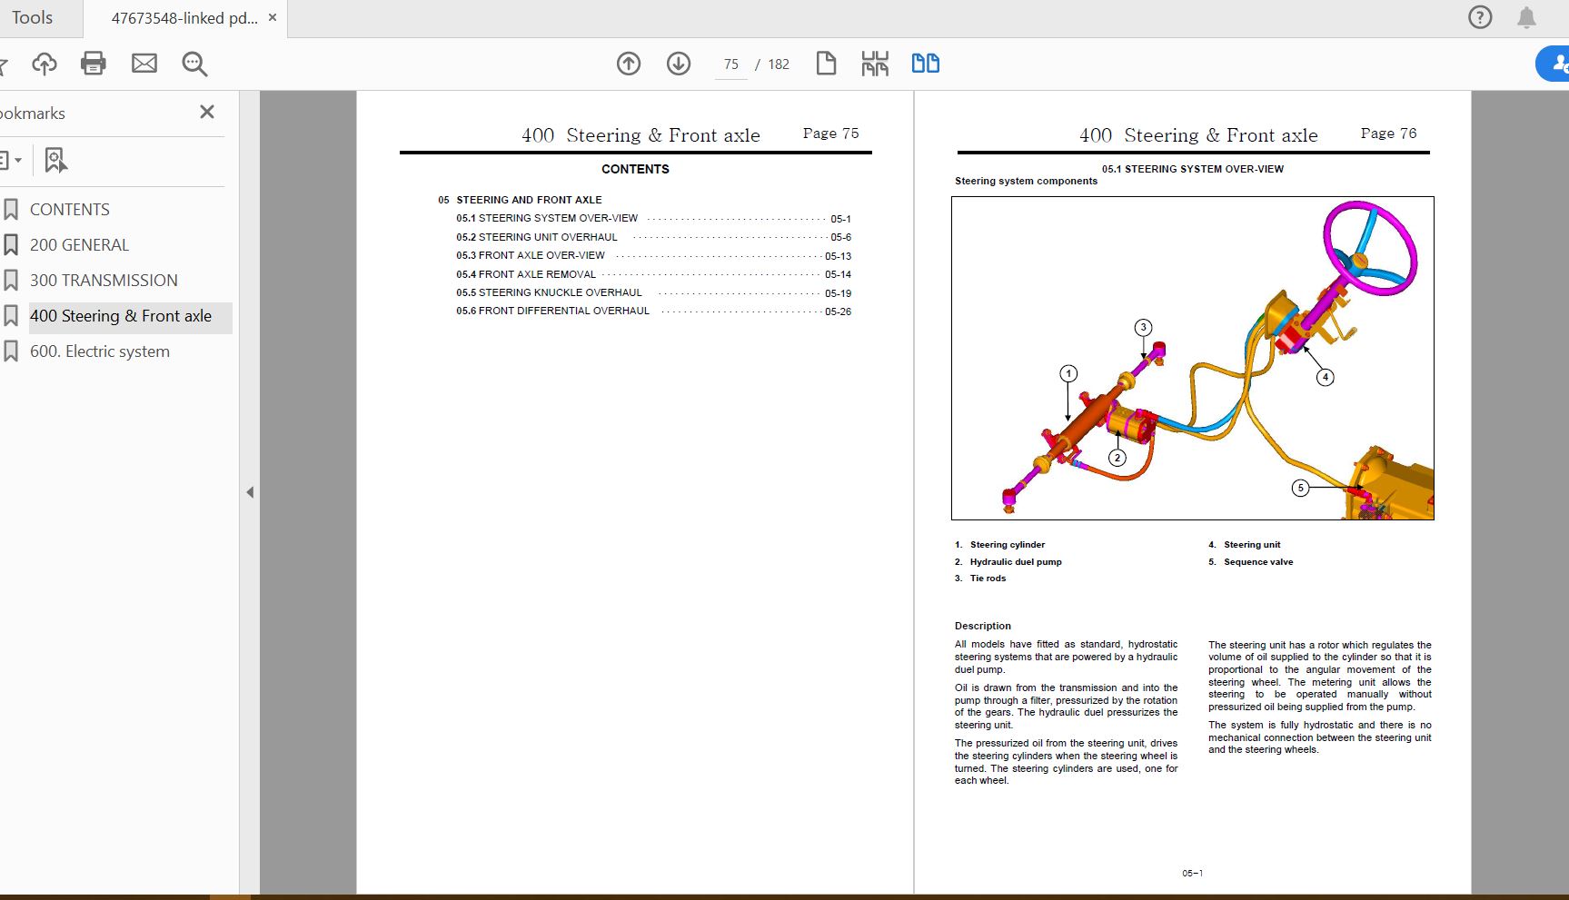Select the single page view icon
The width and height of the screenshot is (1569, 900).
point(826,64)
